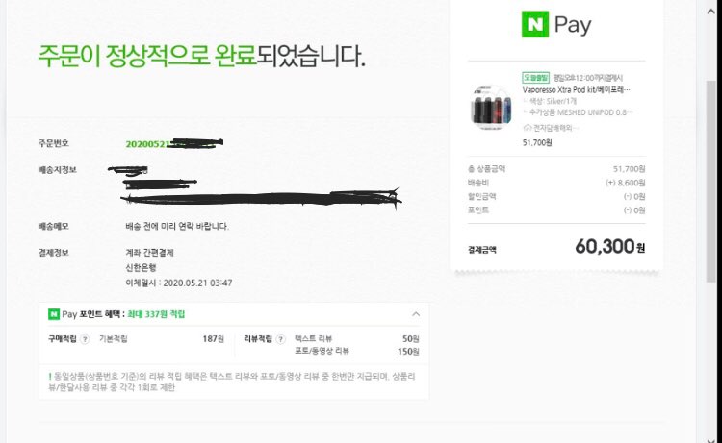Click the 60,300원 total payment amount
This screenshot has height=443, width=722.
point(609,248)
